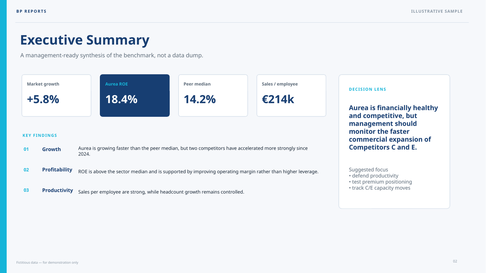Click the ILLUSTRATIVE SAMPLE header label
This screenshot has height=273, width=486.
pos(437,11)
